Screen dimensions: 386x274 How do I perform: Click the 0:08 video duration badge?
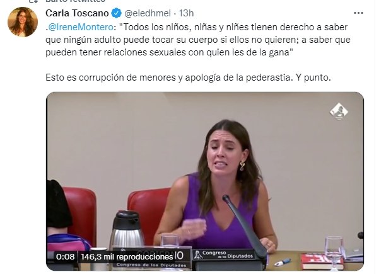point(65,257)
